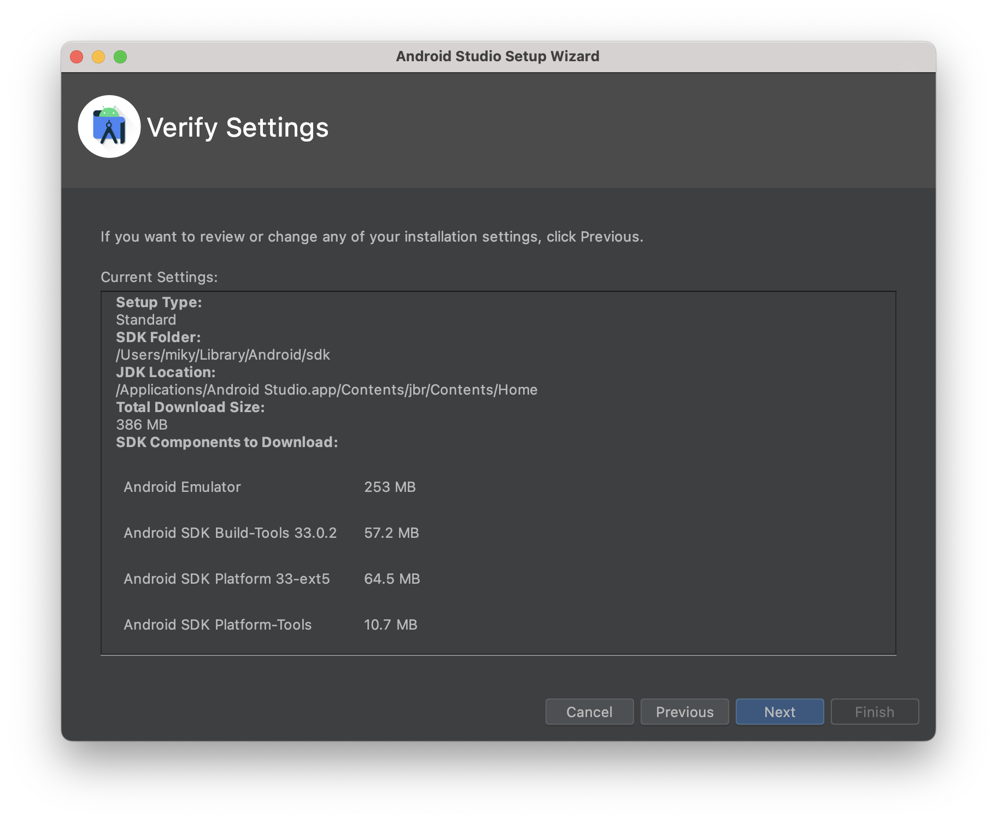Click the Total Download Size heading
997x822 pixels.
tap(190, 407)
